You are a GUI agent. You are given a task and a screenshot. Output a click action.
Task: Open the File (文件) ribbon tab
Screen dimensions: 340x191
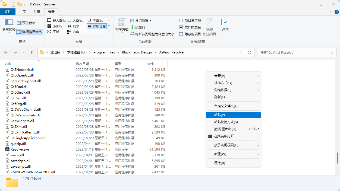point(8,12)
